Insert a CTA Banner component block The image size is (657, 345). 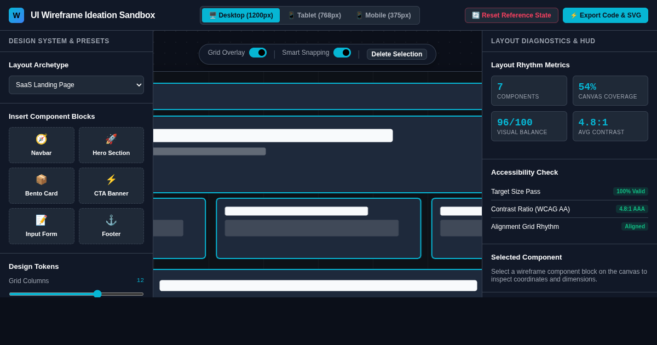(111, 186)
